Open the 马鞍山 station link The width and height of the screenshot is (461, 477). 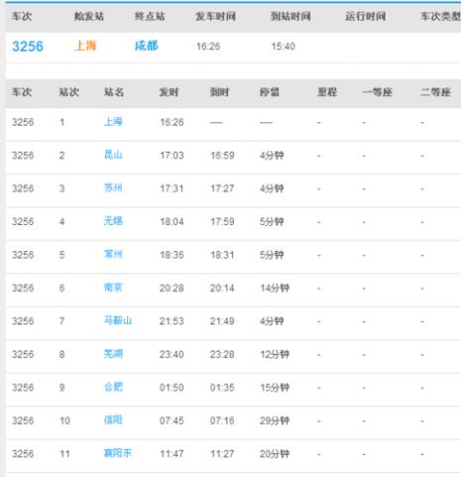pos(118,320)
